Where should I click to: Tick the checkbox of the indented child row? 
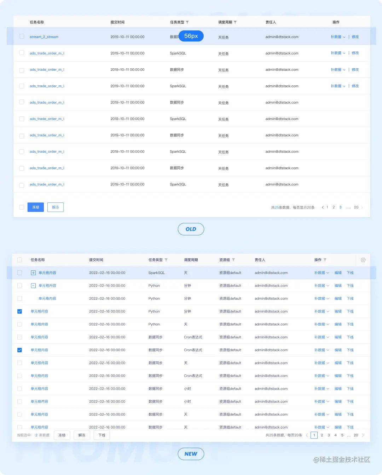(19, 299)
